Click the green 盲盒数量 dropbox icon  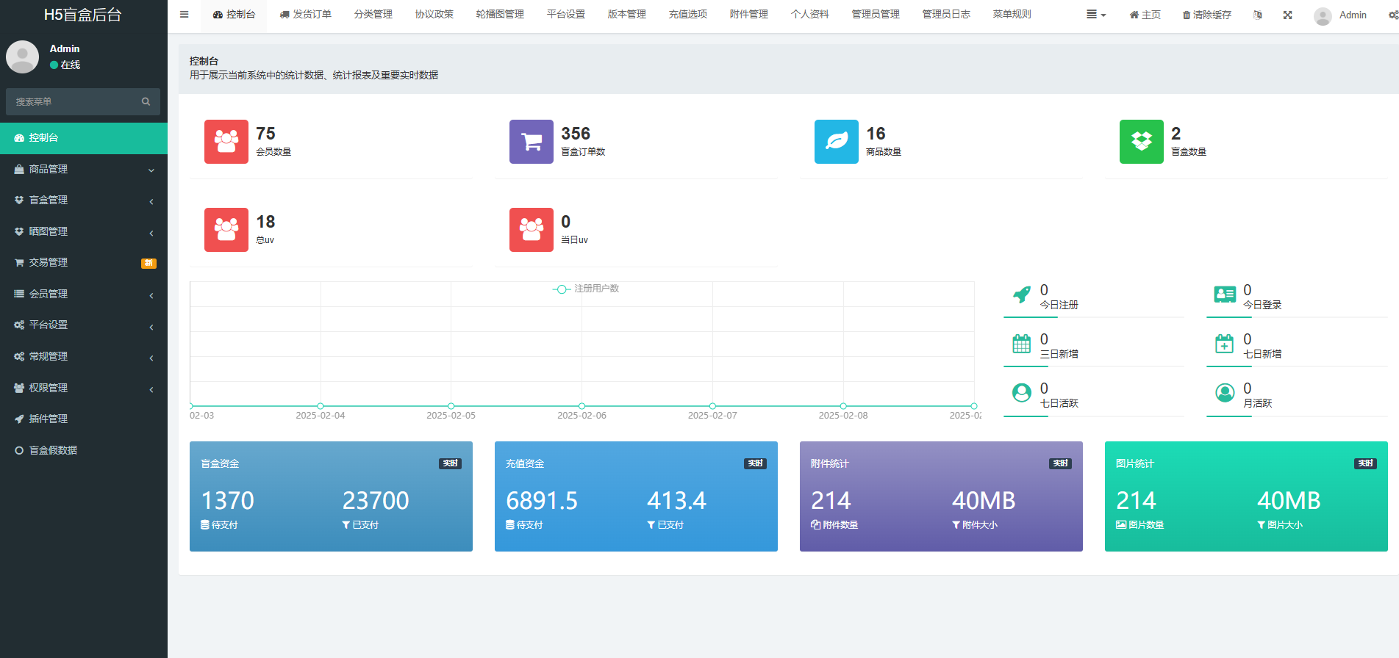pos(1141,142)
